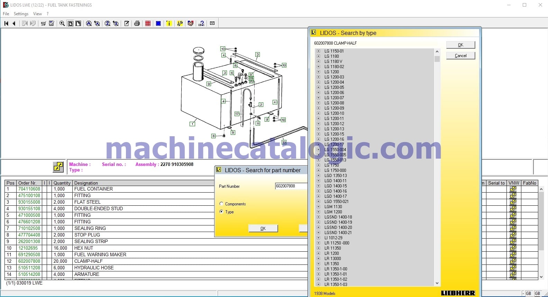This screenshot has height=297, width=548.
Task: Click the Part Number input field
Action: pos(291,186)
